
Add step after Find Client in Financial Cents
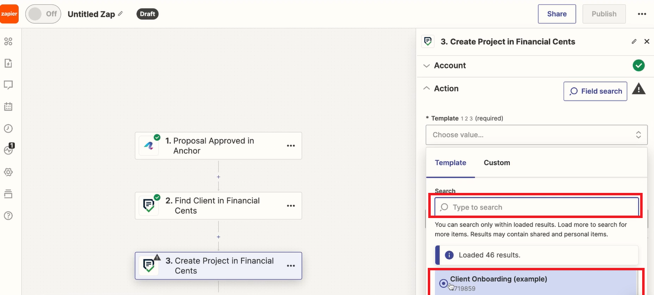pyautogui.click(x=218, y=237)
